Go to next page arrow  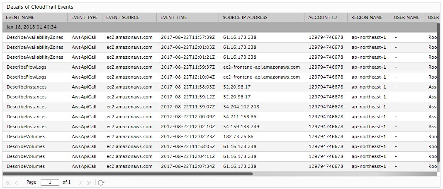coord(80,182)
